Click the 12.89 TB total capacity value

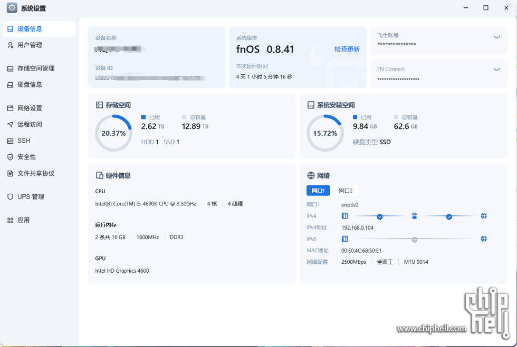coord(195,126)
